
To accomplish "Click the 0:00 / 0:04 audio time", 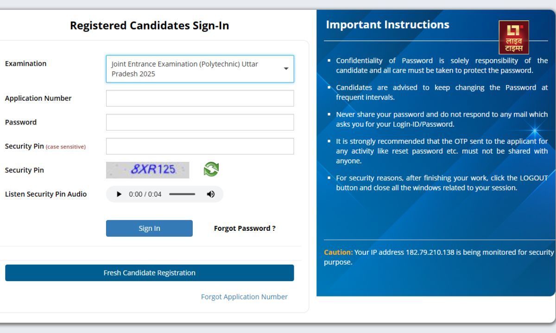I will pyautogui.click(x=145, y=194).
